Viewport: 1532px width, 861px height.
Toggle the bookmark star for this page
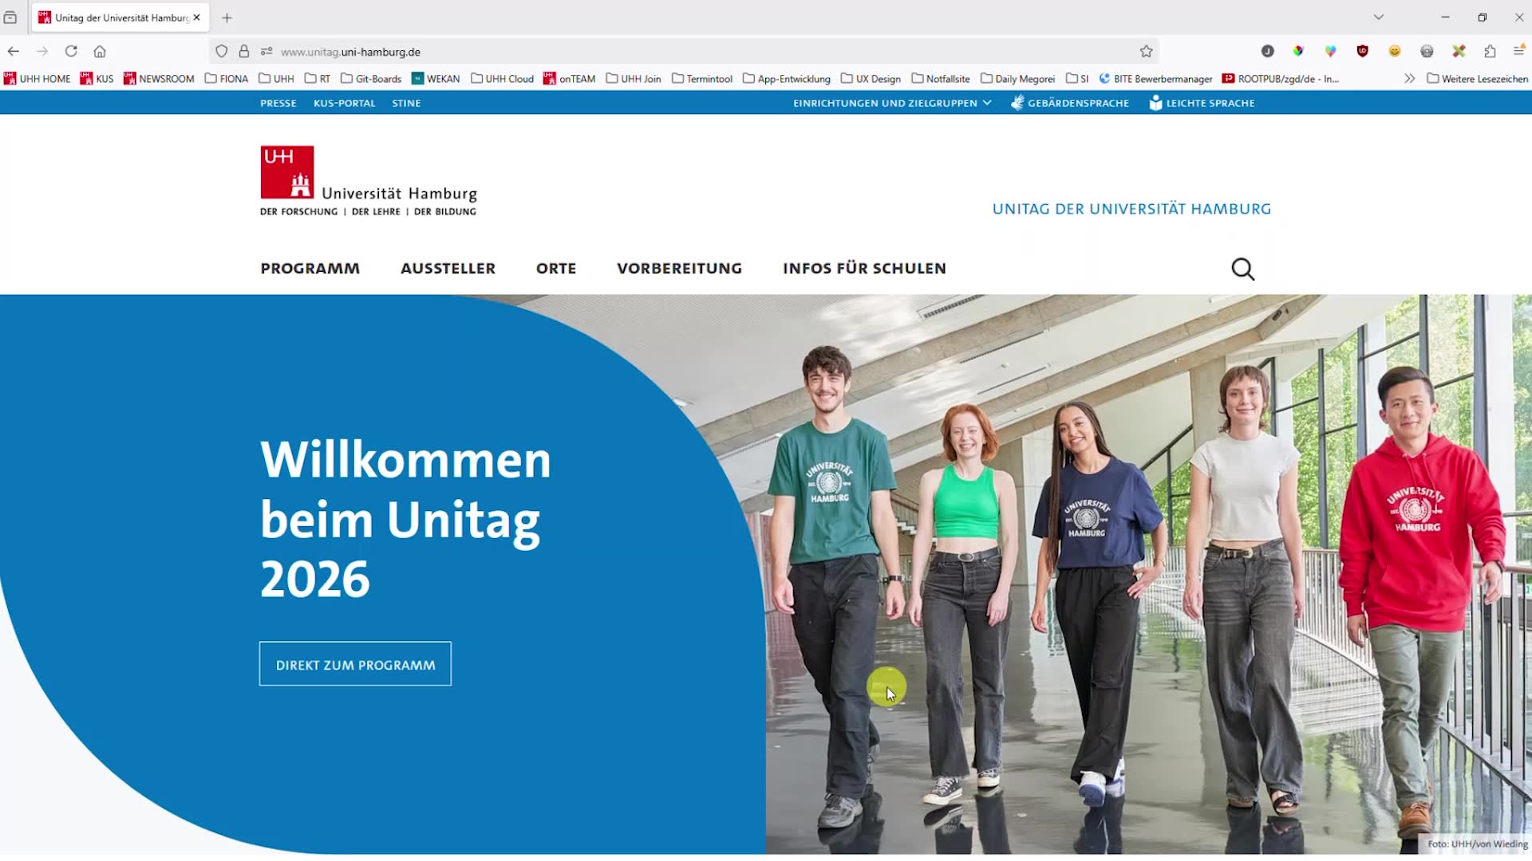1146,50
